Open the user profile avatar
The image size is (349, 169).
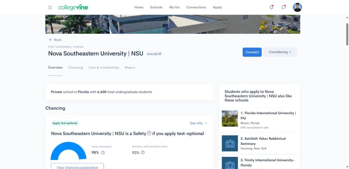(297, 7)
